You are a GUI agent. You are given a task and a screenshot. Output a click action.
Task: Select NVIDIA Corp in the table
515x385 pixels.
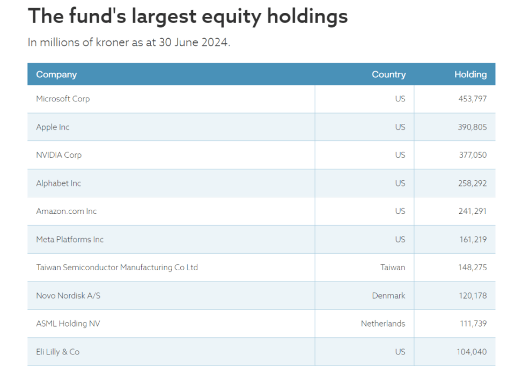tap(58, 155)
